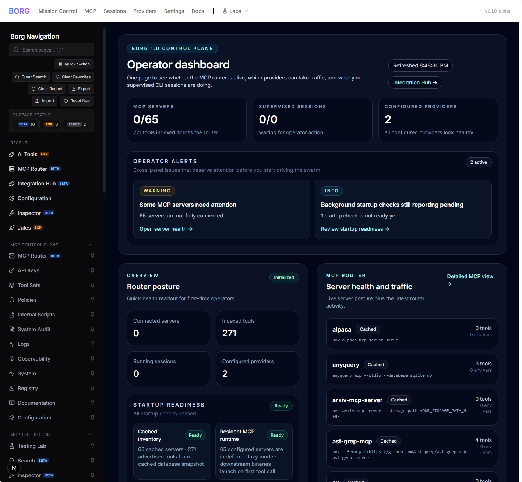Click the Logs activity icon
This screenshot has width=522, height=482.
pos(12,344)
